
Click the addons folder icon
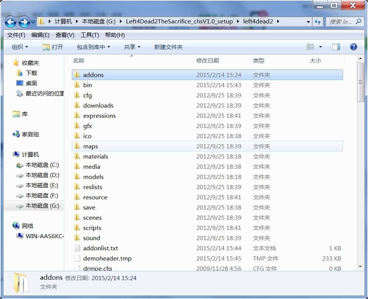click(x=77, y=75)
